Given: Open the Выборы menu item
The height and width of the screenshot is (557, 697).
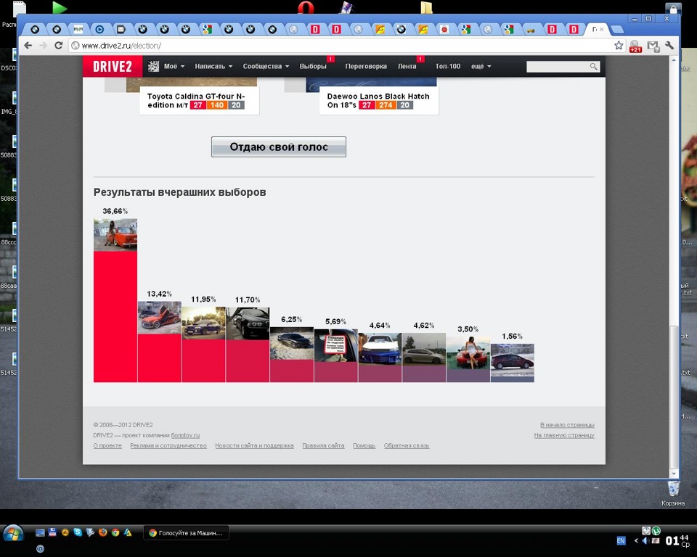Looking at the screenshot, I should tap(313, 66).
